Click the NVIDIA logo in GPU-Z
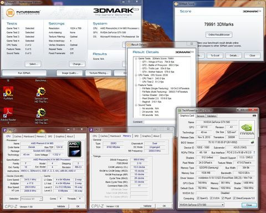Viewport: 266px width, 213px height. point(247,129)
